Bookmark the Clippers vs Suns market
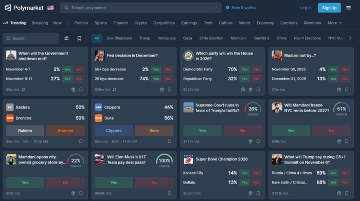360x201 pixels. click(169, 141)
